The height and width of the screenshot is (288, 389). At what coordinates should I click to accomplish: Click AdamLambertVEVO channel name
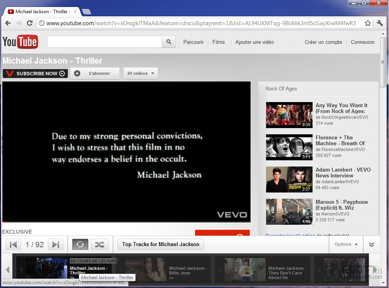[340, 182]
